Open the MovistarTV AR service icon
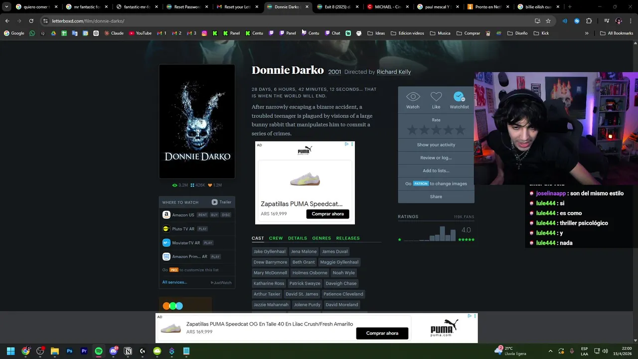 click(x=166, y=243)
